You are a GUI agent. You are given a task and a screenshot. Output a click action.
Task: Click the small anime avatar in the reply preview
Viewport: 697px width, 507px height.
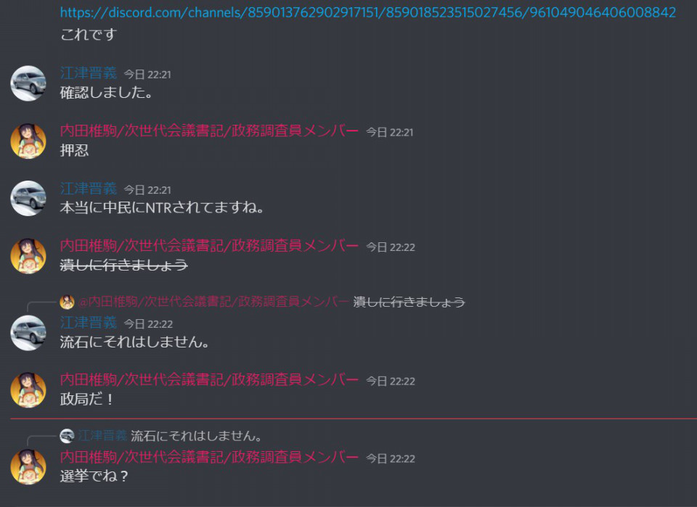tap(67, 302)
